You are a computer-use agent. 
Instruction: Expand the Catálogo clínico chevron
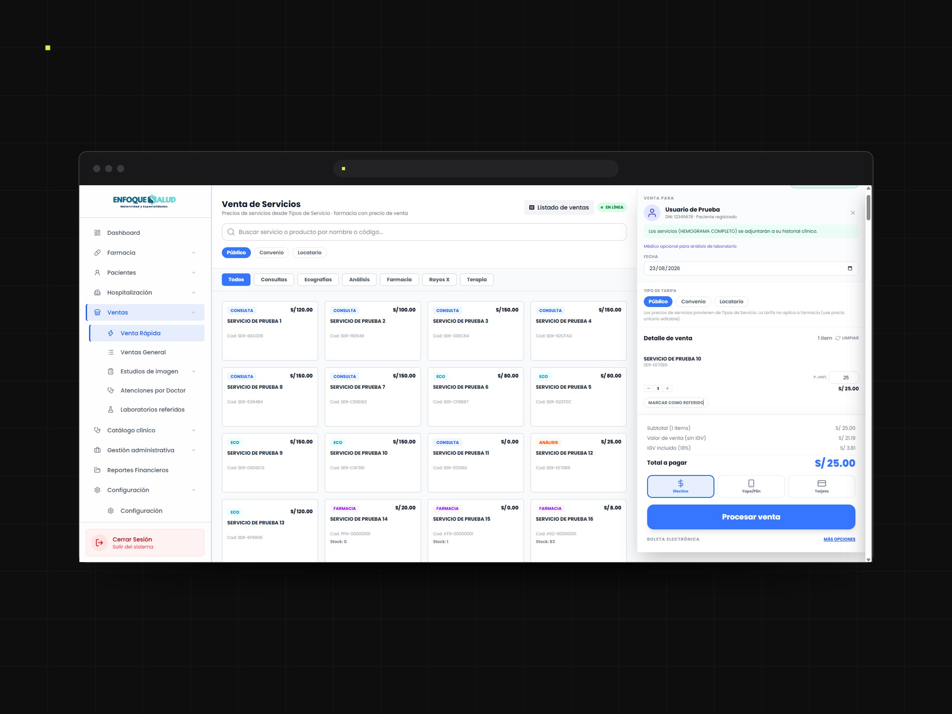(193, 430)
